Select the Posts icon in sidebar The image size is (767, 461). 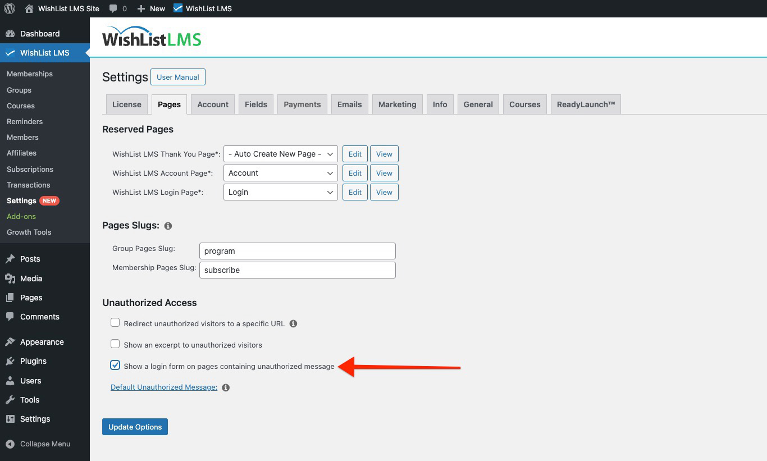pos(11,259)
